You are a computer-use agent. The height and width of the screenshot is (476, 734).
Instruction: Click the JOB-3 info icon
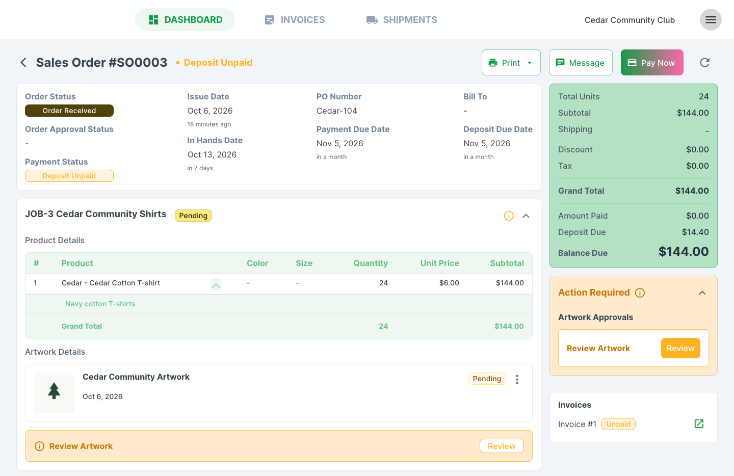[509, 216]
